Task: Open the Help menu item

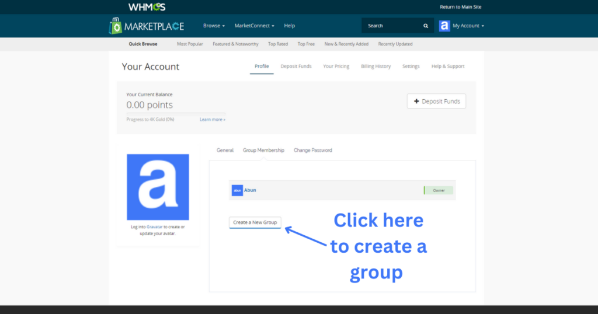Action: [x=290, y=26]
